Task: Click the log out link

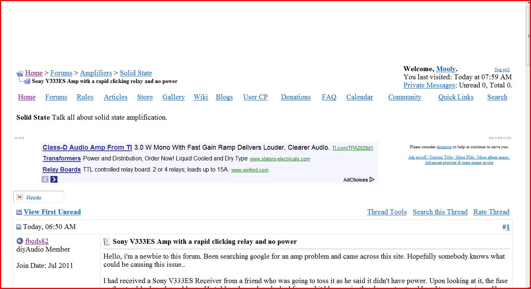Action: [502, 70]
